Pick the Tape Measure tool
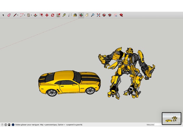Image resolution: width=183 pixels, height=138 pixels. tap(64, 15)
